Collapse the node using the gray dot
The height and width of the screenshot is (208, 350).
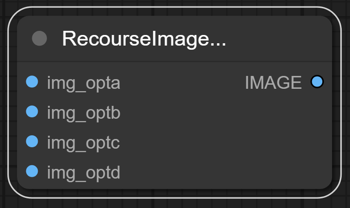pyautogui.click(x=40, y=39)
